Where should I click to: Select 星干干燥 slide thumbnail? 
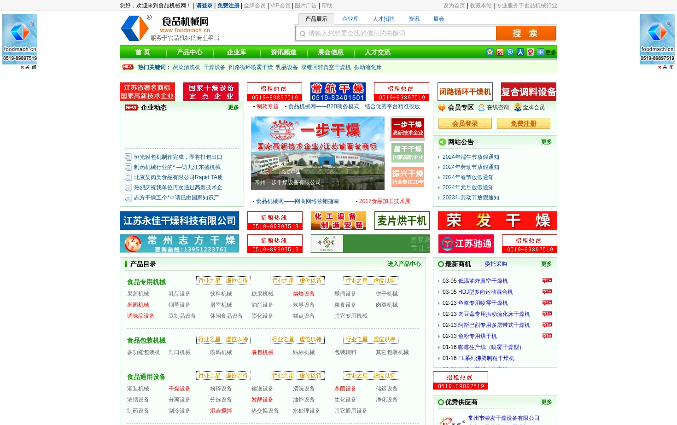pyautogui.click(x=408, y=153)
